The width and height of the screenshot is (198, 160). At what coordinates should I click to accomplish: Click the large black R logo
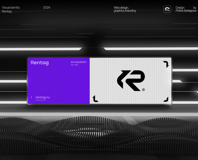point(131,81)
